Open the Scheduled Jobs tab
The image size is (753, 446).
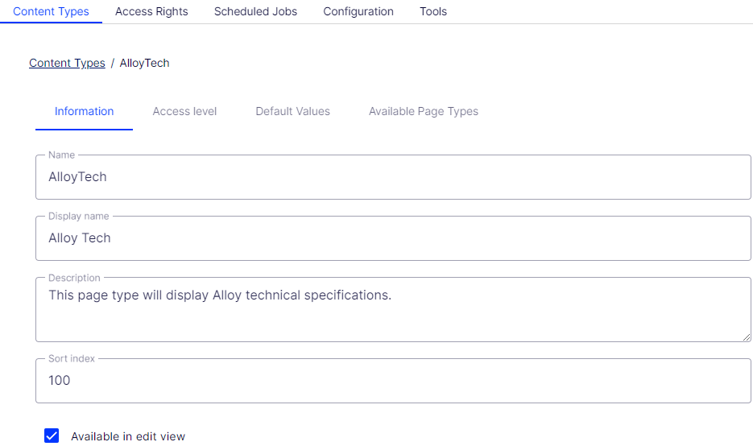click(x=255, y=11)
